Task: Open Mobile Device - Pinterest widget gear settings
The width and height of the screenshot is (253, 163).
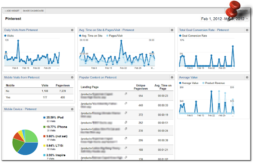Action: [72, 109]
